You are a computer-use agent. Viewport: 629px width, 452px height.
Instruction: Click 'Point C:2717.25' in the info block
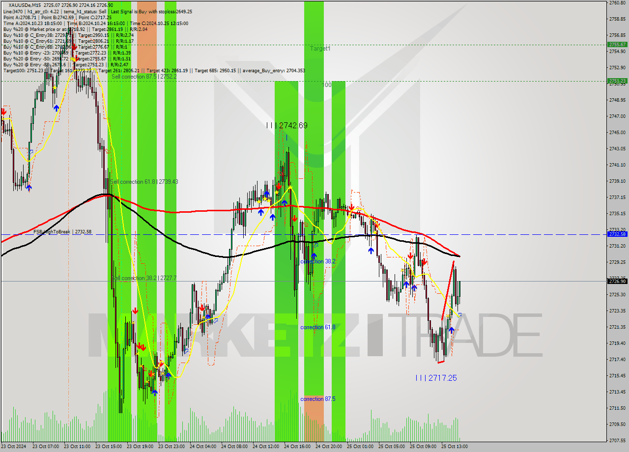tap(95, 17)
